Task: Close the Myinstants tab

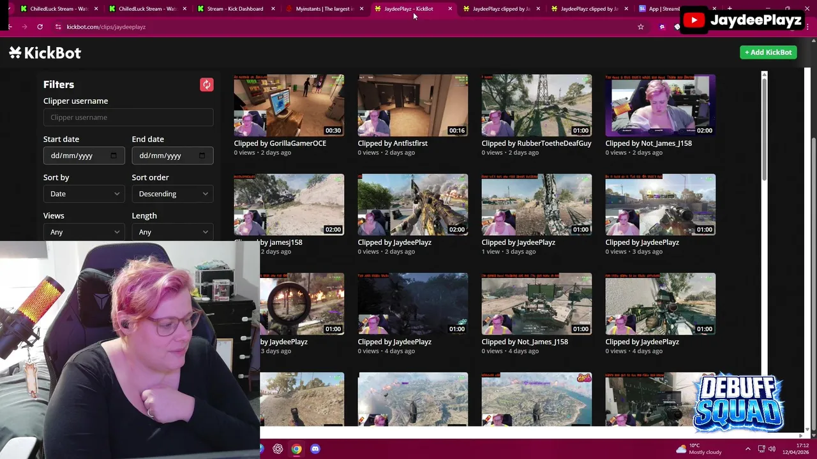Action: click(361, 9)
